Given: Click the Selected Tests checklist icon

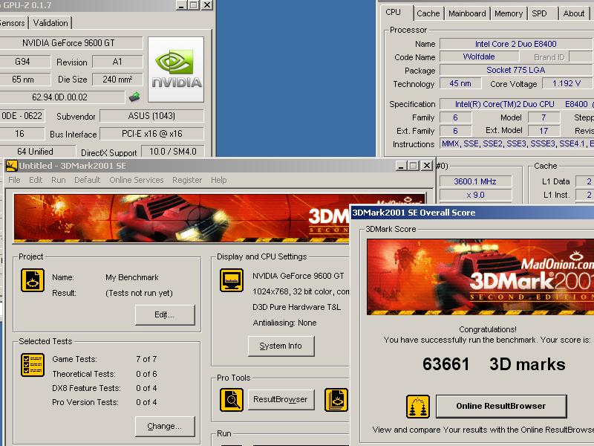Looking at the screenshot, I should tap(33, 365).
